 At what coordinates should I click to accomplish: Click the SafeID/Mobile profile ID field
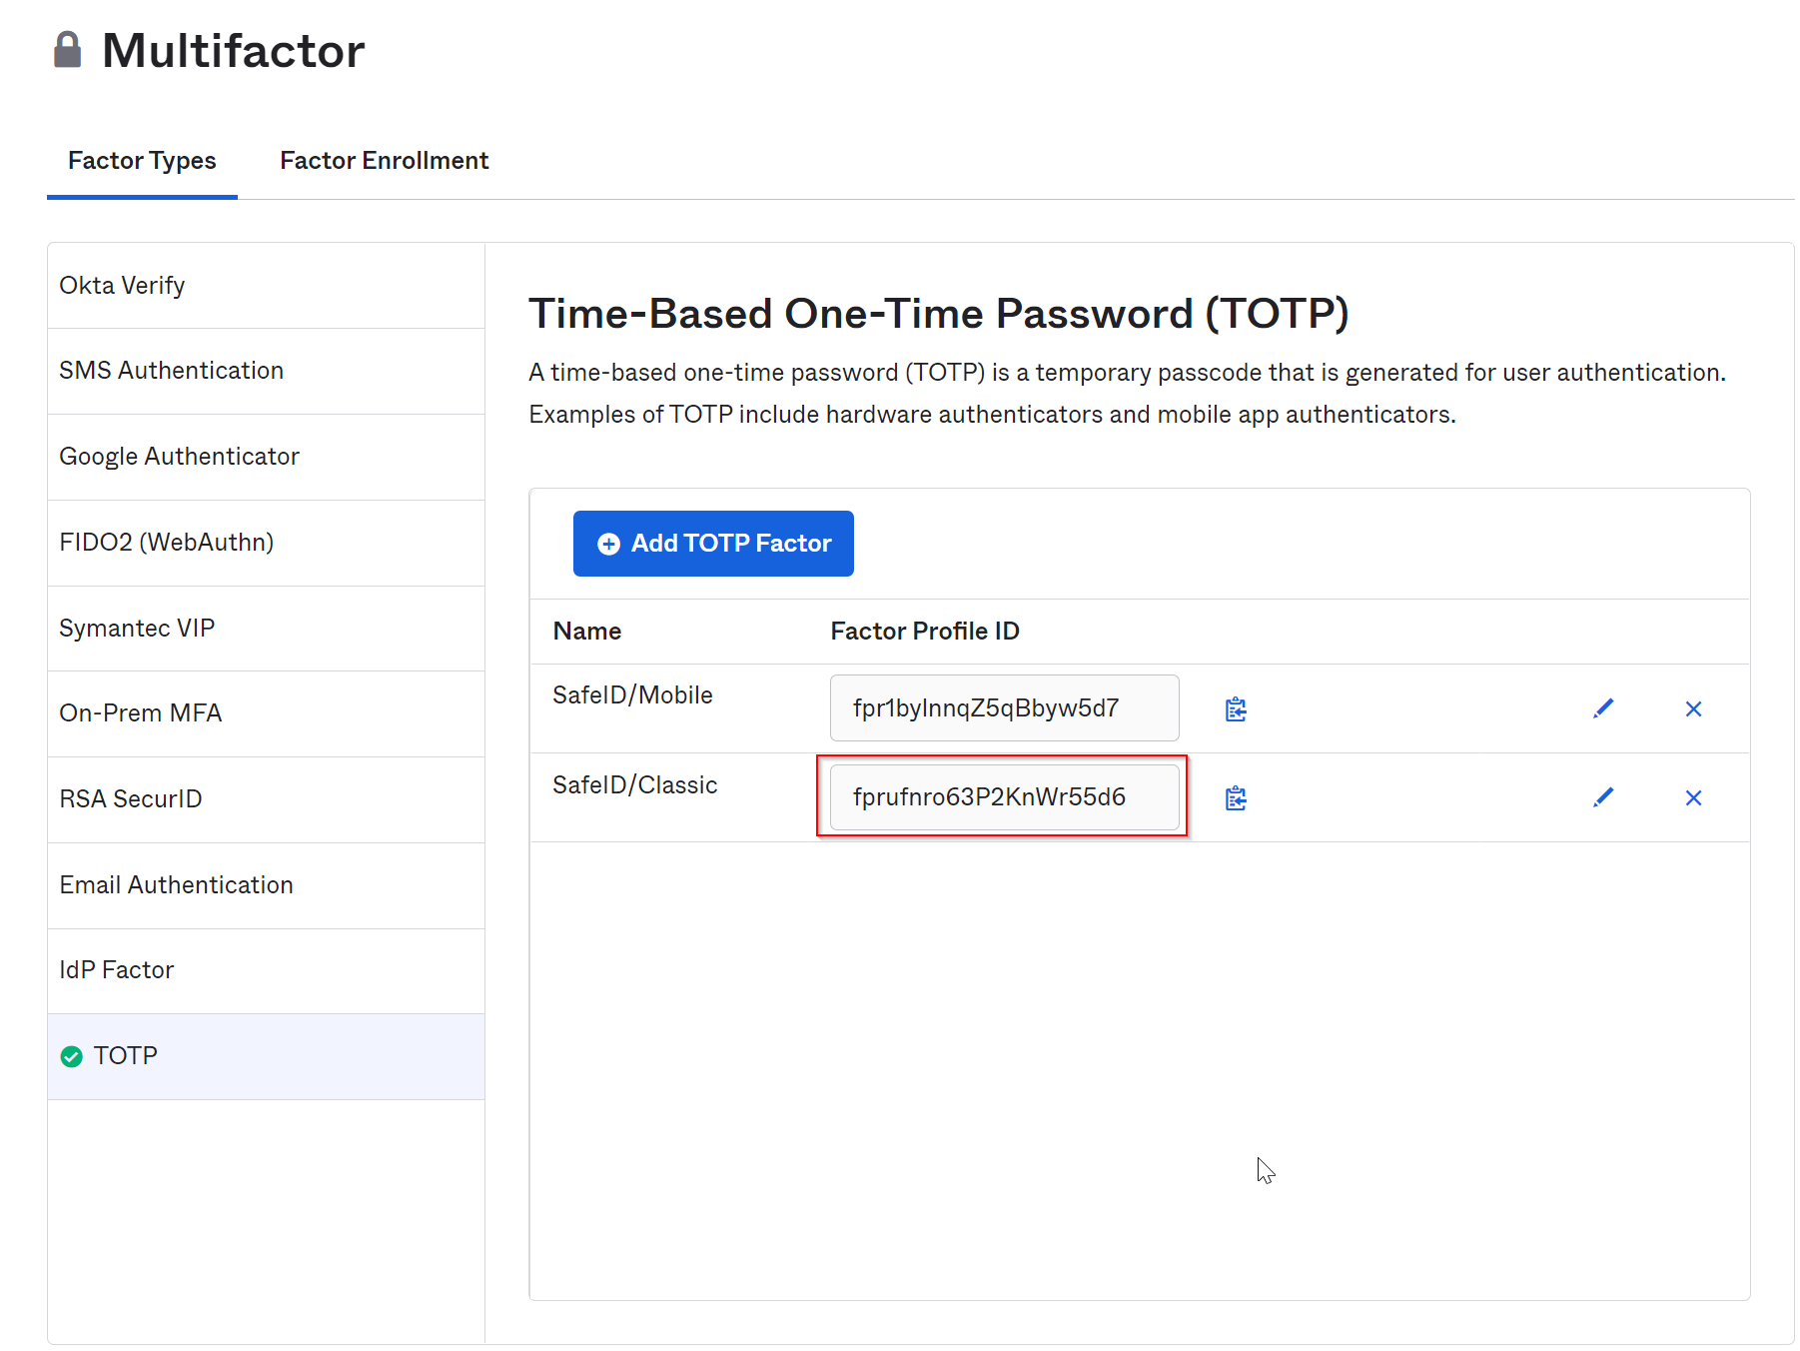pos(1003,708)
